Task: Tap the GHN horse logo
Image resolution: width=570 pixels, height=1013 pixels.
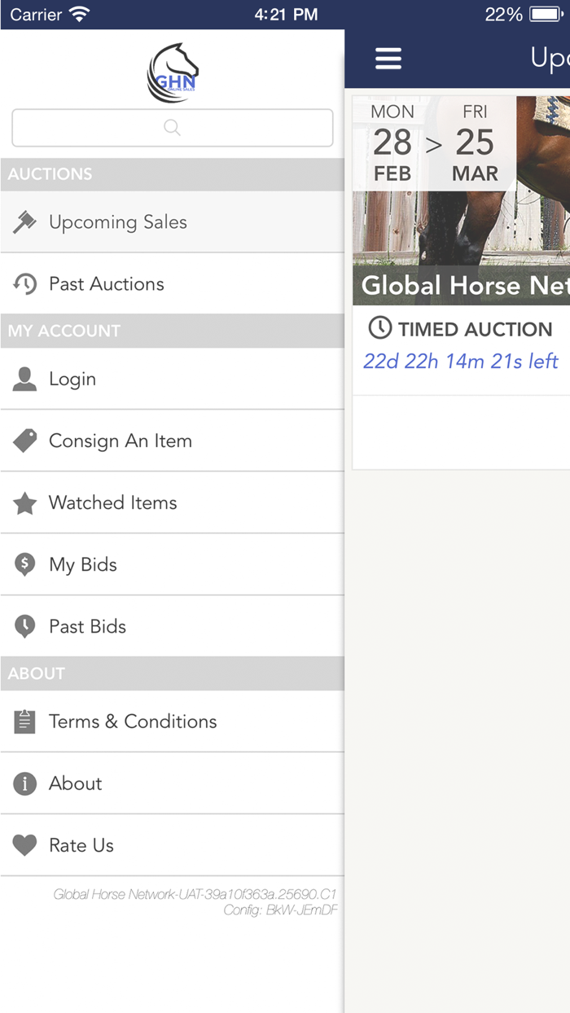Action: coord(172,72)
